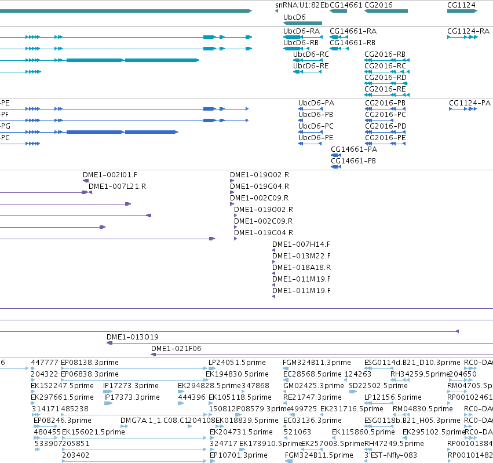Click the DME1-002I01.F BAC end label

click(110, 175)
